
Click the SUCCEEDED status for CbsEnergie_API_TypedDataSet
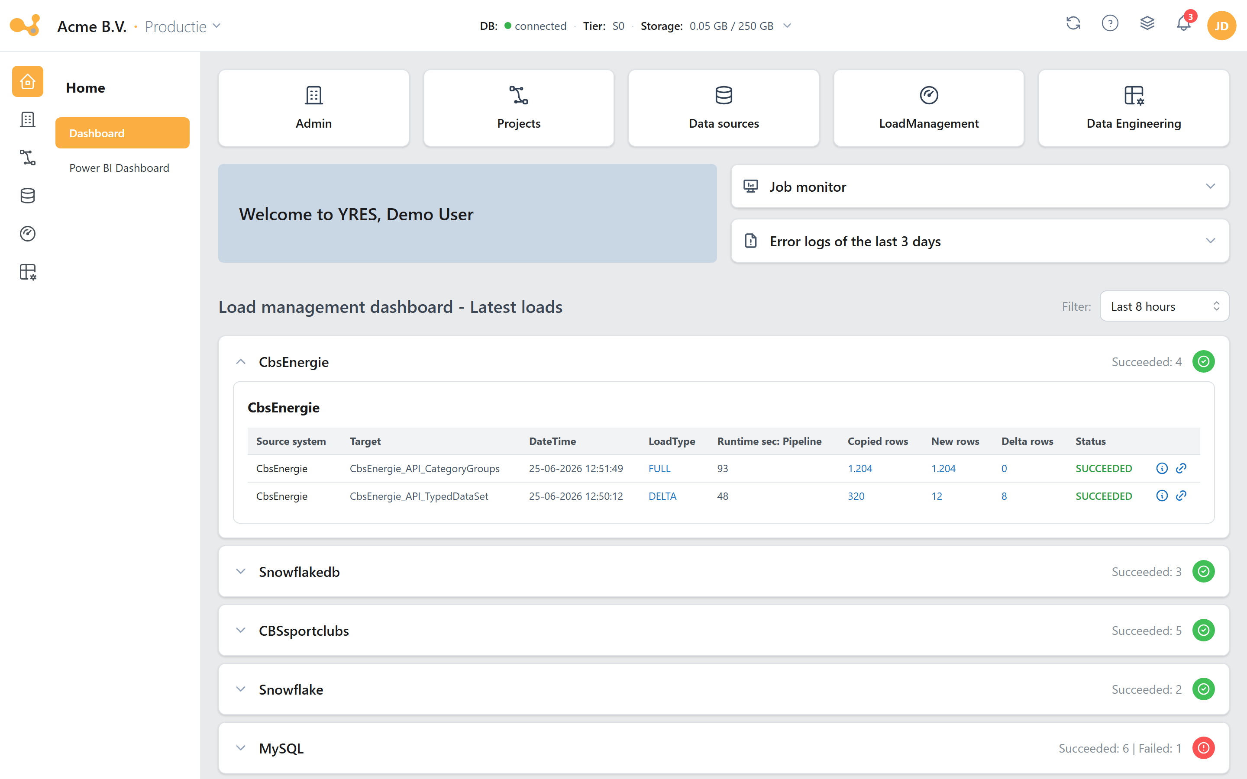coord(1104,496)
